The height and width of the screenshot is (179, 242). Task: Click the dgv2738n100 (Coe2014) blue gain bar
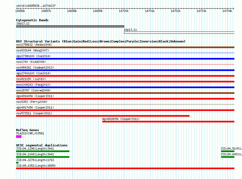click(125, 59)
